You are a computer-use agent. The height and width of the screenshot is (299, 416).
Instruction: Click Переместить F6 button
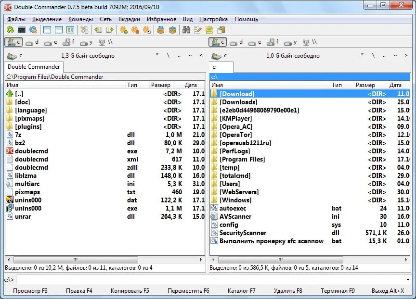click(188, 291)
